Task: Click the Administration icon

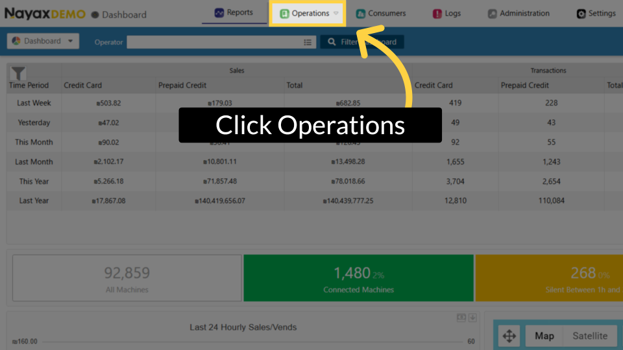Action: 493,14
